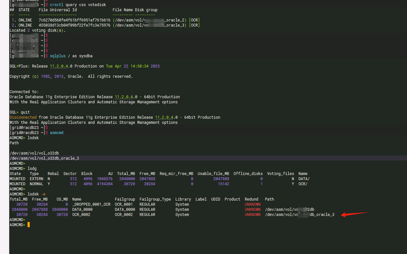Screen dimensions: 407x254
Task: Click the 'OCR_0001' failgroup value
Action: point(124,204)
